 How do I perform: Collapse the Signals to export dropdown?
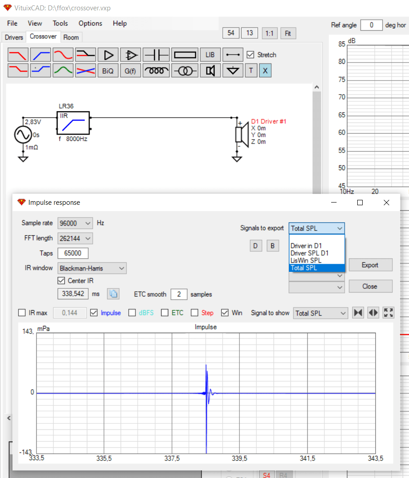click(x=317, y=228)
